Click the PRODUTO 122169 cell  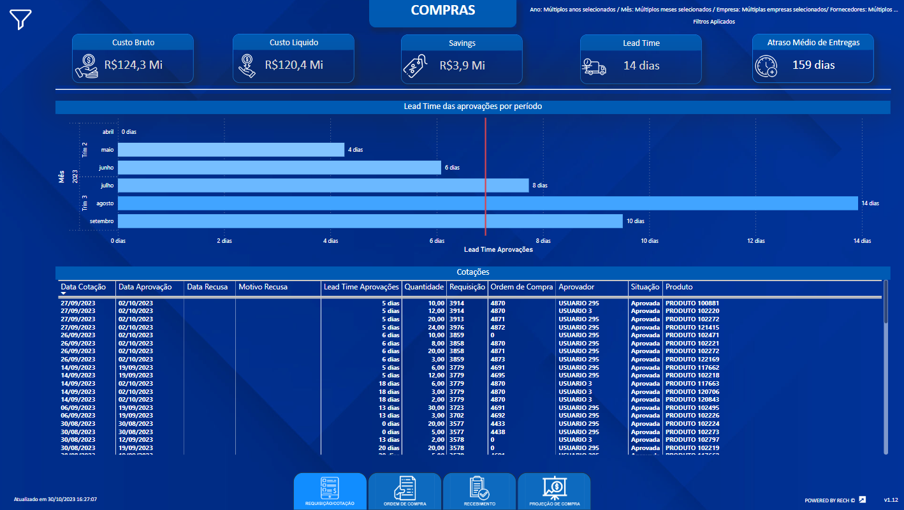692,360
